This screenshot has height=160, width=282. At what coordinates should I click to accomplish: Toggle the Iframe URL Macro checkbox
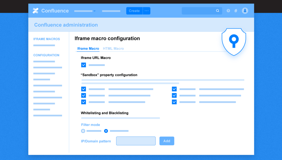[83, 65]
